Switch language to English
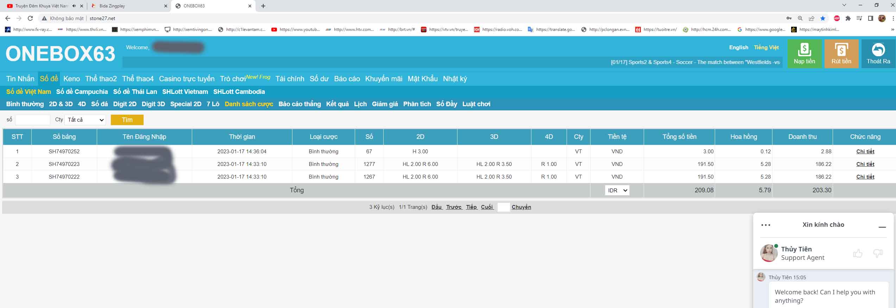 738,47
